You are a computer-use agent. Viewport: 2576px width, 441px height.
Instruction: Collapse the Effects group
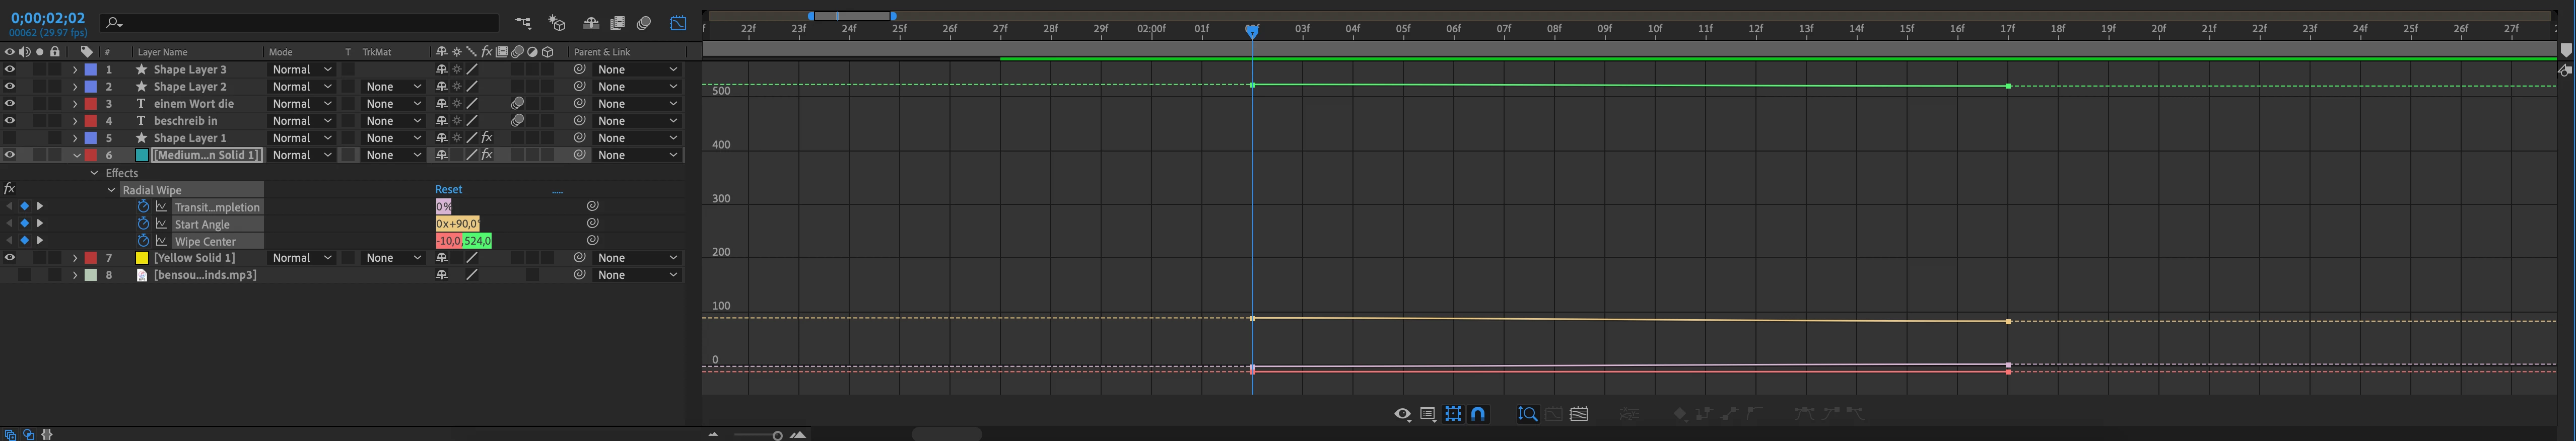click(x=94, y=173)
